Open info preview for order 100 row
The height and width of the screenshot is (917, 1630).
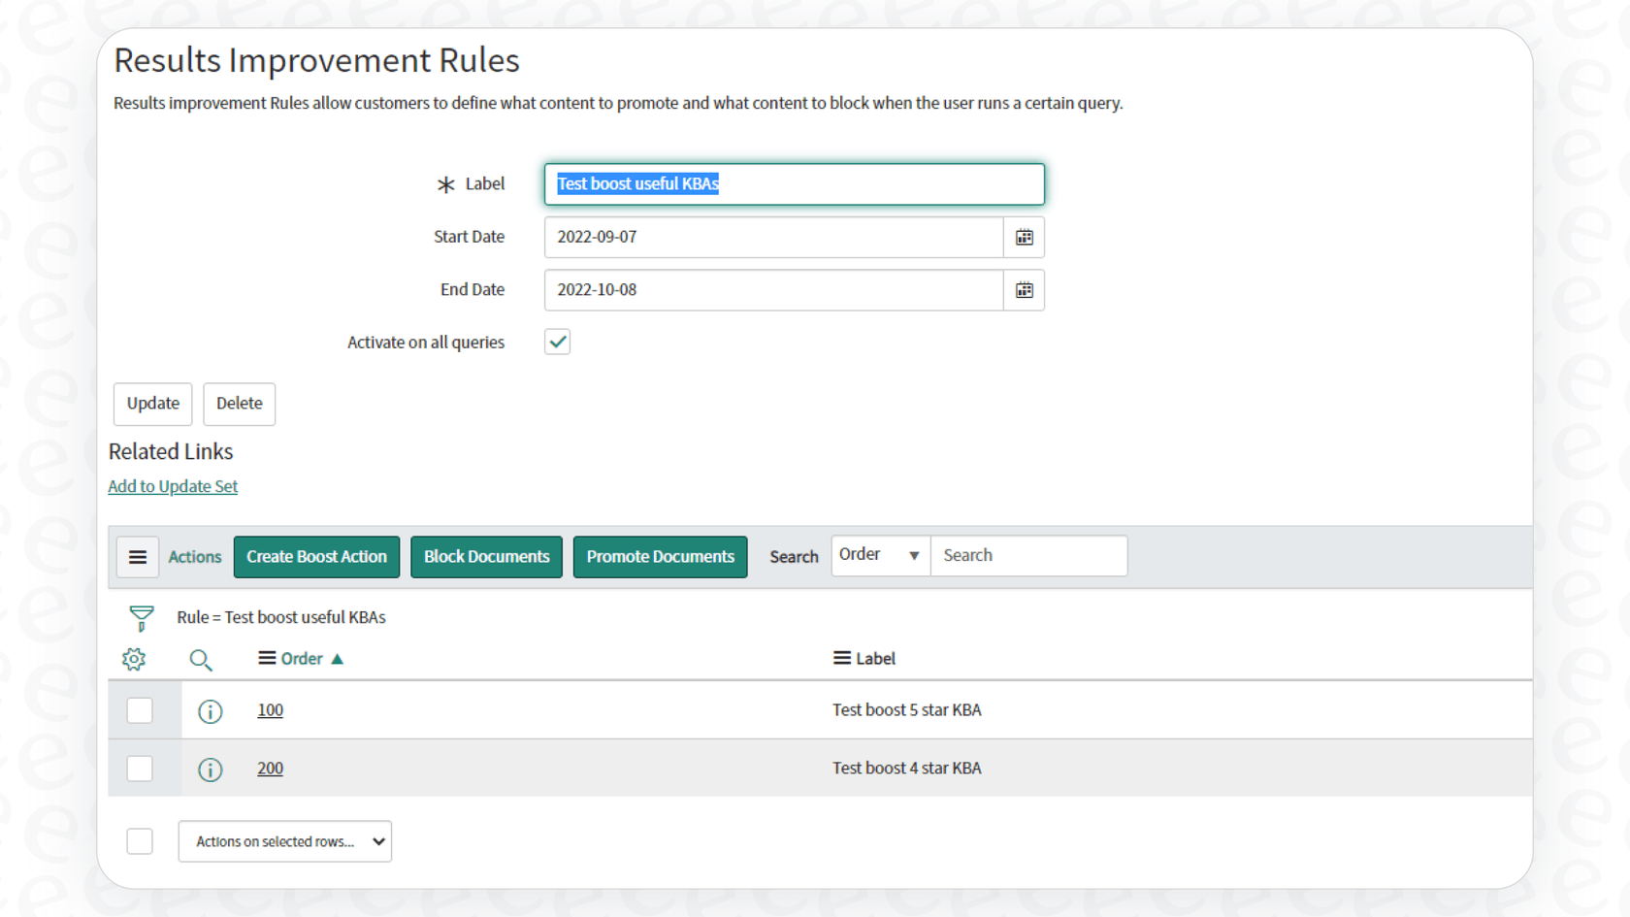pyautogui.click(x=210, y=710)
